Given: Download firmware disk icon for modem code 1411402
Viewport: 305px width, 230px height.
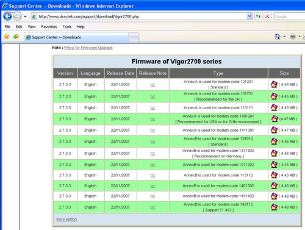Looking at the screenshot, I should [274, 196].
